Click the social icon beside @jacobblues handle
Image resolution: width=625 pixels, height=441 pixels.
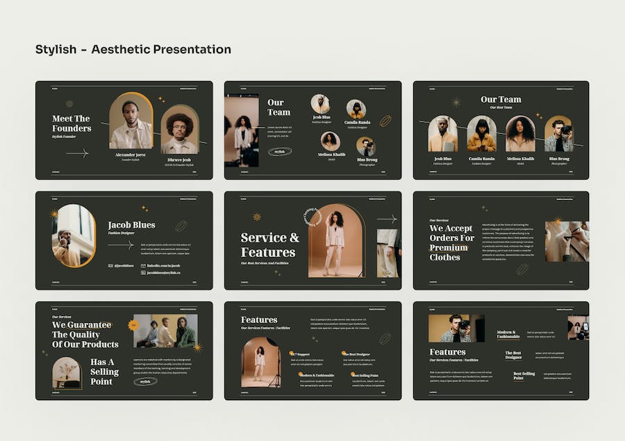tap(110, 265)
